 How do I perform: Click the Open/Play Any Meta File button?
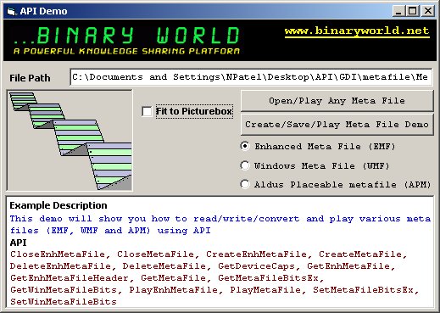click(337, 101)
